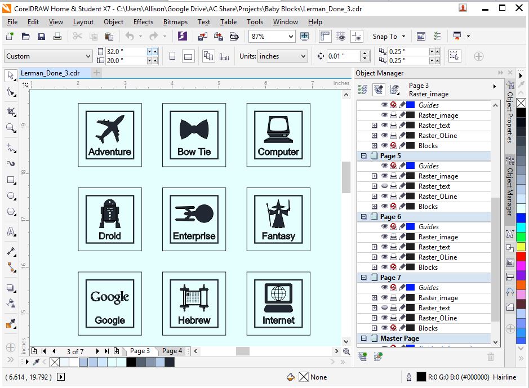Click Publish to PDF icon
529x388 pixels.
click(x=234, y=36)
